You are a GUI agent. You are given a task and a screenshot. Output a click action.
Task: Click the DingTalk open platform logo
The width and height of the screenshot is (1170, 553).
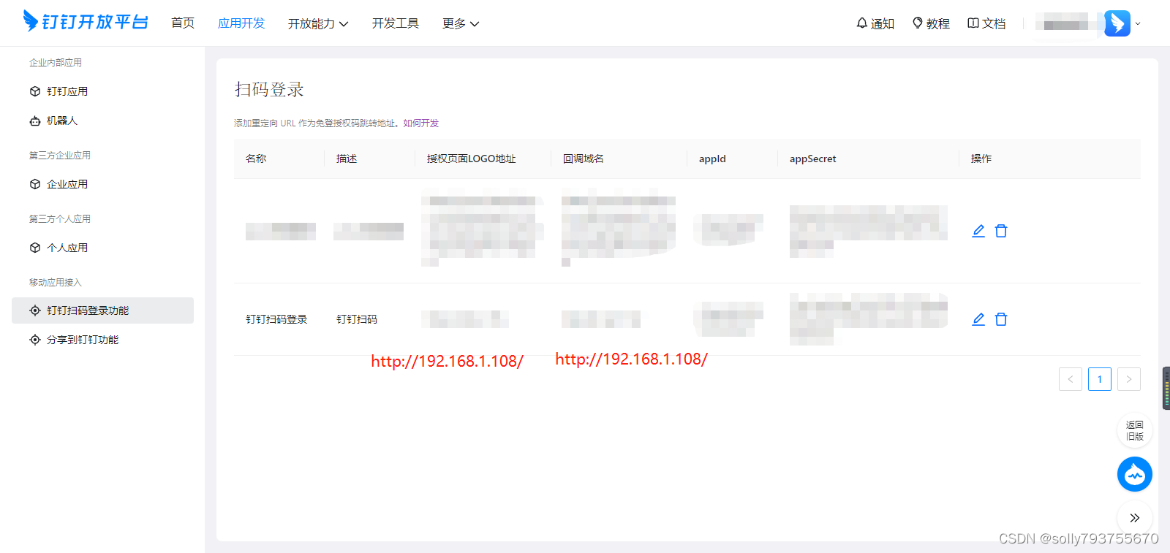pyautogui.click(x=86, y=22)
